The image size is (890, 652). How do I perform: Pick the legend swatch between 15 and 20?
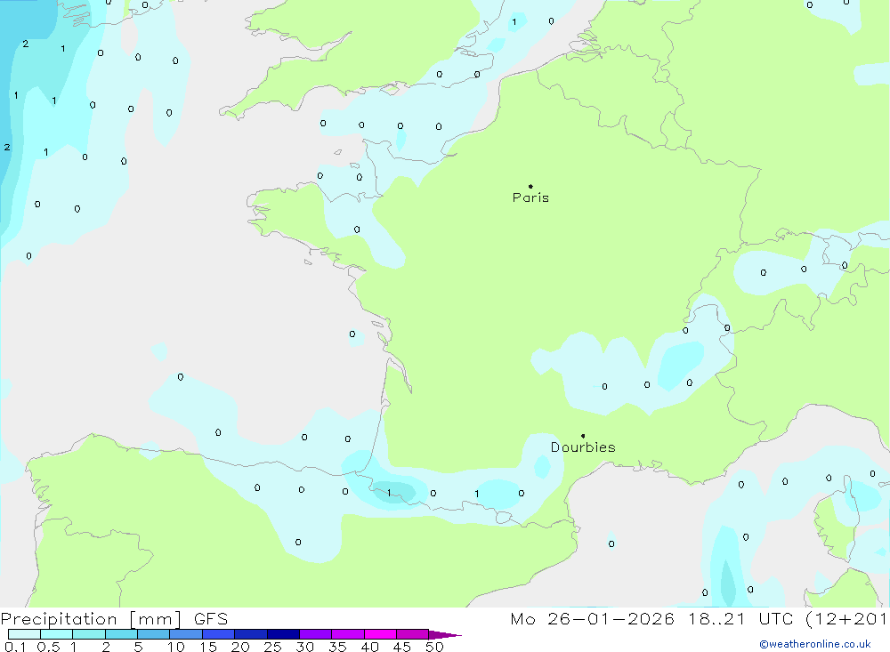219,634
